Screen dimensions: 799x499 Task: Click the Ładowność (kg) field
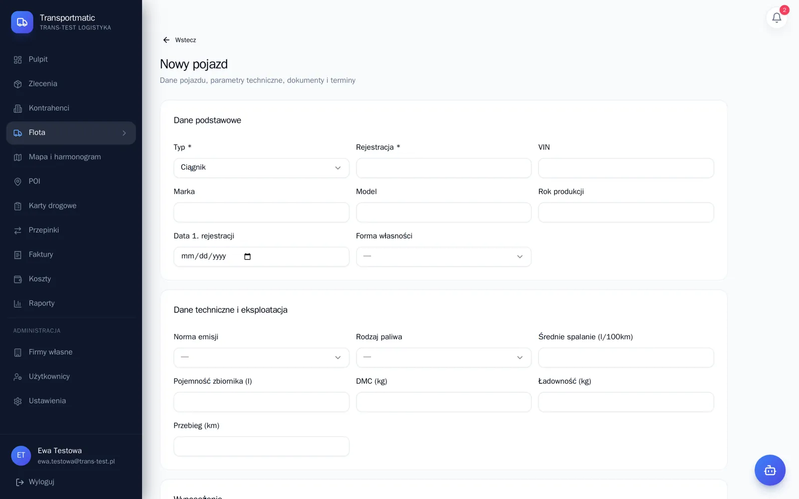(626, 402)
